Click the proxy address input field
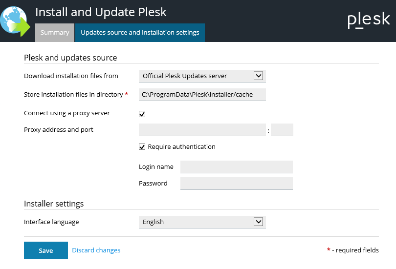Image resolution: width=396 pixels, height=269 pixels. [x=202, y=130]
